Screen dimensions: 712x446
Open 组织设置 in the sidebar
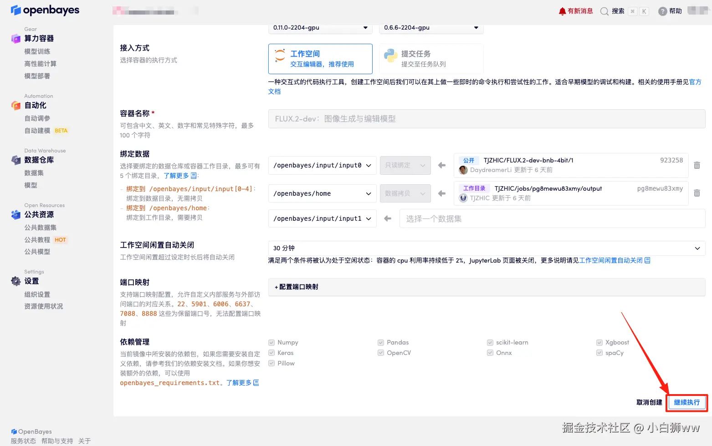tap(37, 294)
